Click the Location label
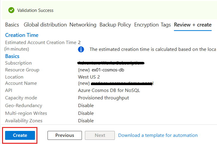The image size is (217, 144). tap(14, 77)
